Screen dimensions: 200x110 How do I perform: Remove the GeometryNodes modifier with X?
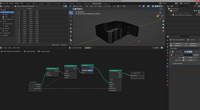(196, 52)
